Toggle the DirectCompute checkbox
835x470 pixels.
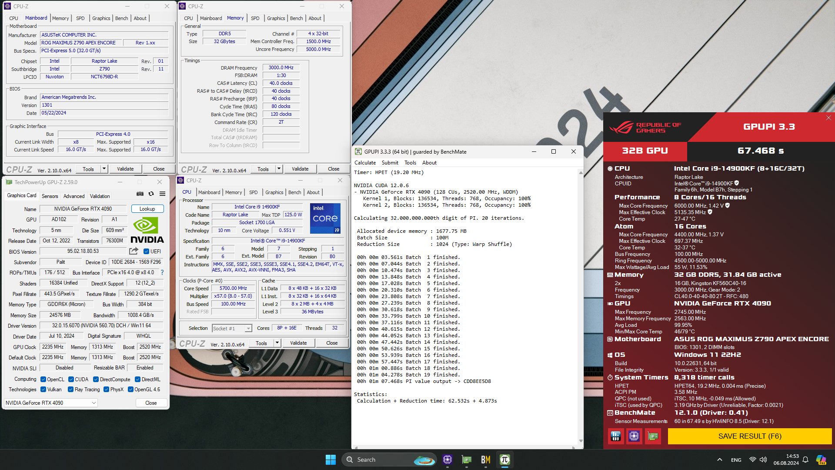click(96, 379)
